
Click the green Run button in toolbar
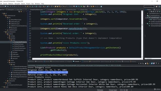click(x=36, y=6)
